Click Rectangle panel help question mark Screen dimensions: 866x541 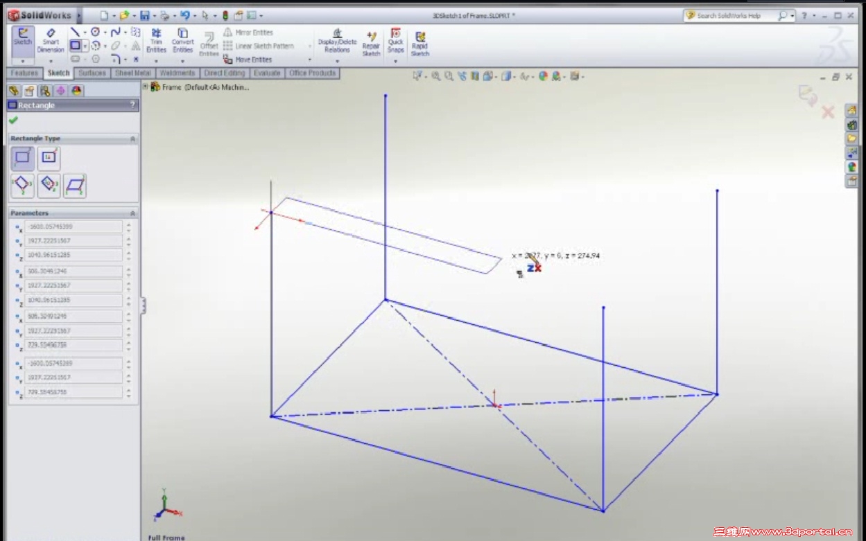(x=132, y=105)
